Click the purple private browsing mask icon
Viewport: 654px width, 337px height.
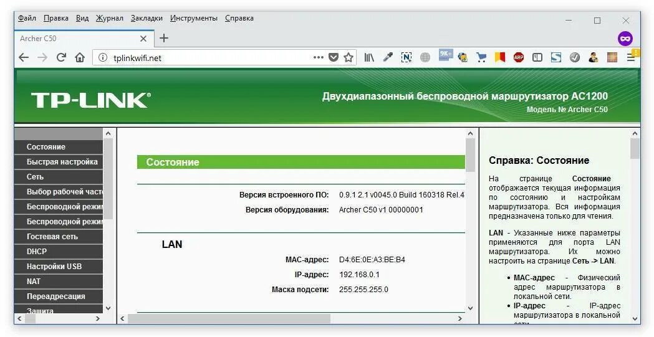pyautogui.click(x=625, y=39)
